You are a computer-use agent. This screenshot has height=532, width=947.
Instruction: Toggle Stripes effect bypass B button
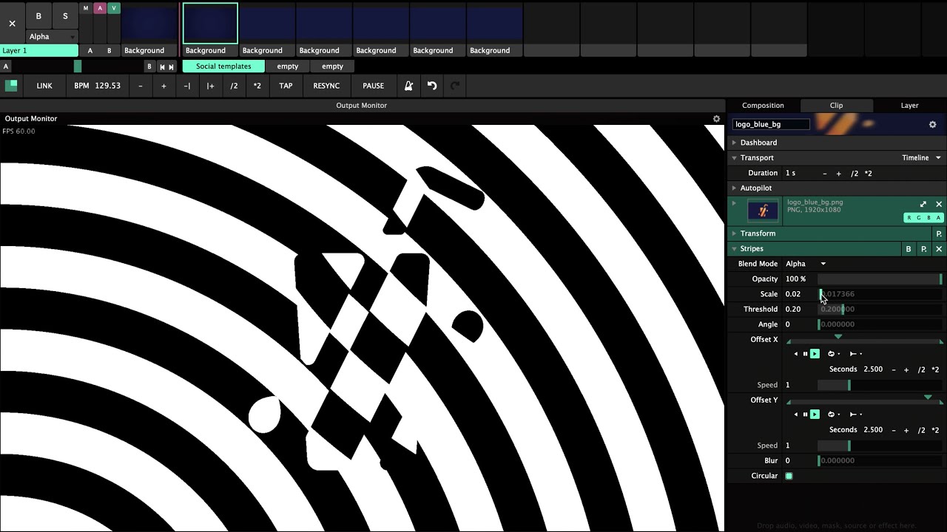[x=909, y=249]
